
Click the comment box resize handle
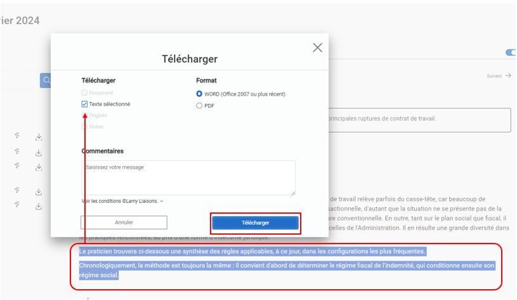pyautogui.click(x=292, y=193)
